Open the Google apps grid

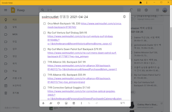157,10
